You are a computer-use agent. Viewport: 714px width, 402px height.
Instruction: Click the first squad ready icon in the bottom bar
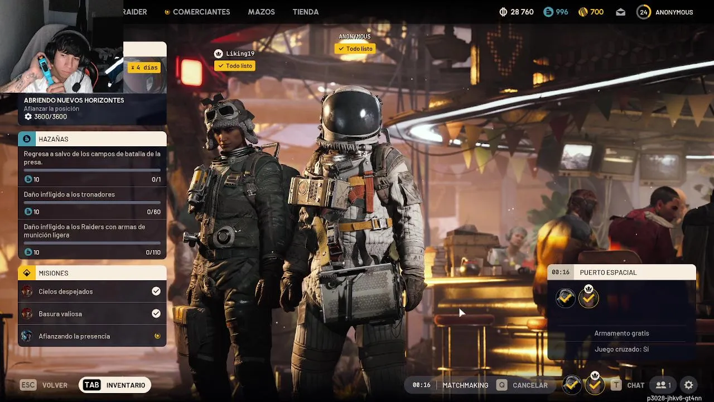[572, 385]
